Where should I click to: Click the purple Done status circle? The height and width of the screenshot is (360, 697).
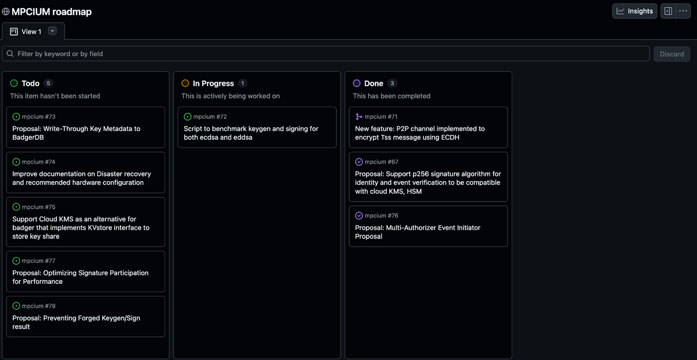[356, 83]
